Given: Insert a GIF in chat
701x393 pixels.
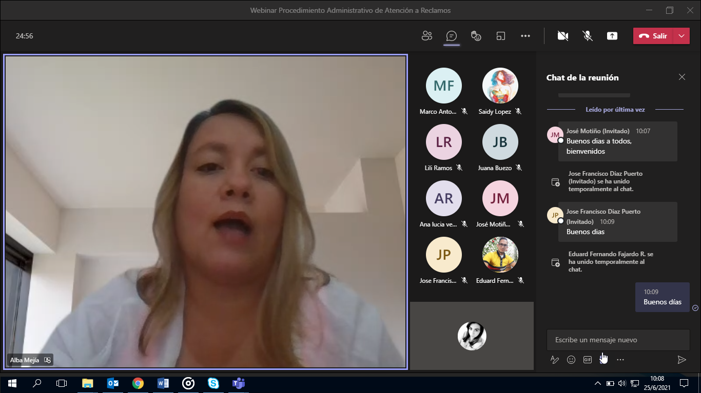Looking at the screenshot, I should [588, 360].
